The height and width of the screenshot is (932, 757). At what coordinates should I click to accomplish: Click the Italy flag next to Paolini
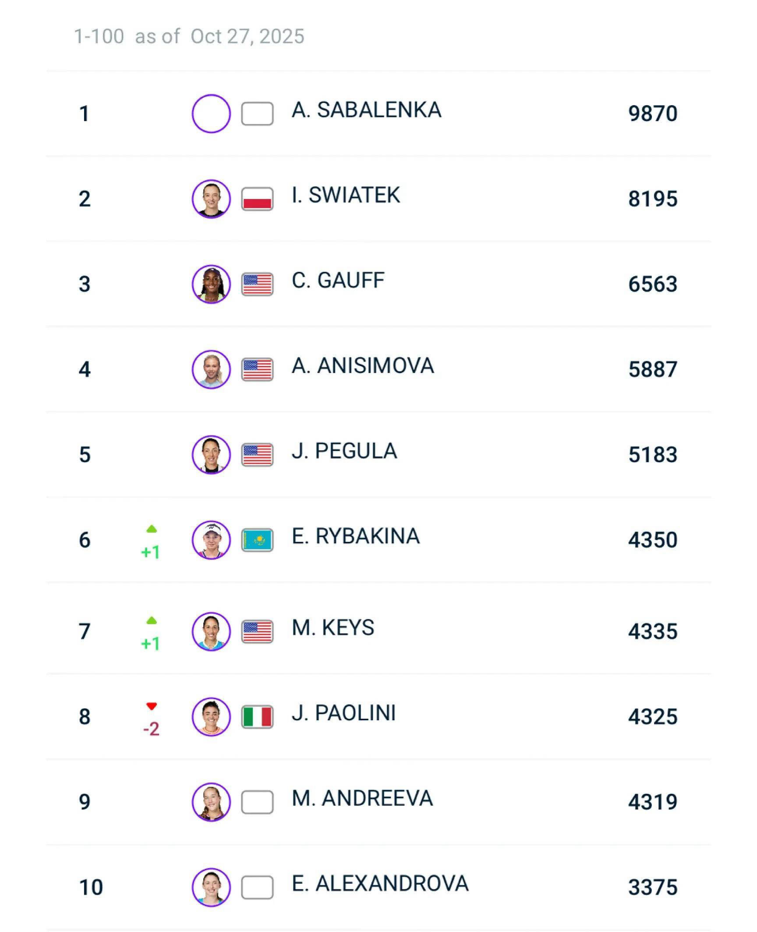[257, 717]
